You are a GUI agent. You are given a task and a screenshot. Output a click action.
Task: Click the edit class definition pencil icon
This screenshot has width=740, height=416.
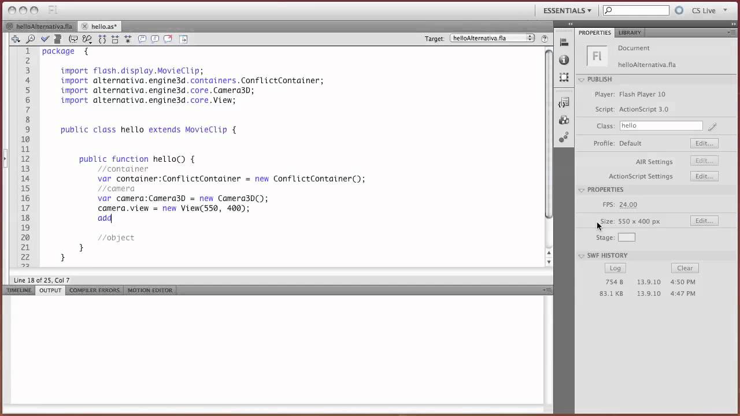pos(712,126)
